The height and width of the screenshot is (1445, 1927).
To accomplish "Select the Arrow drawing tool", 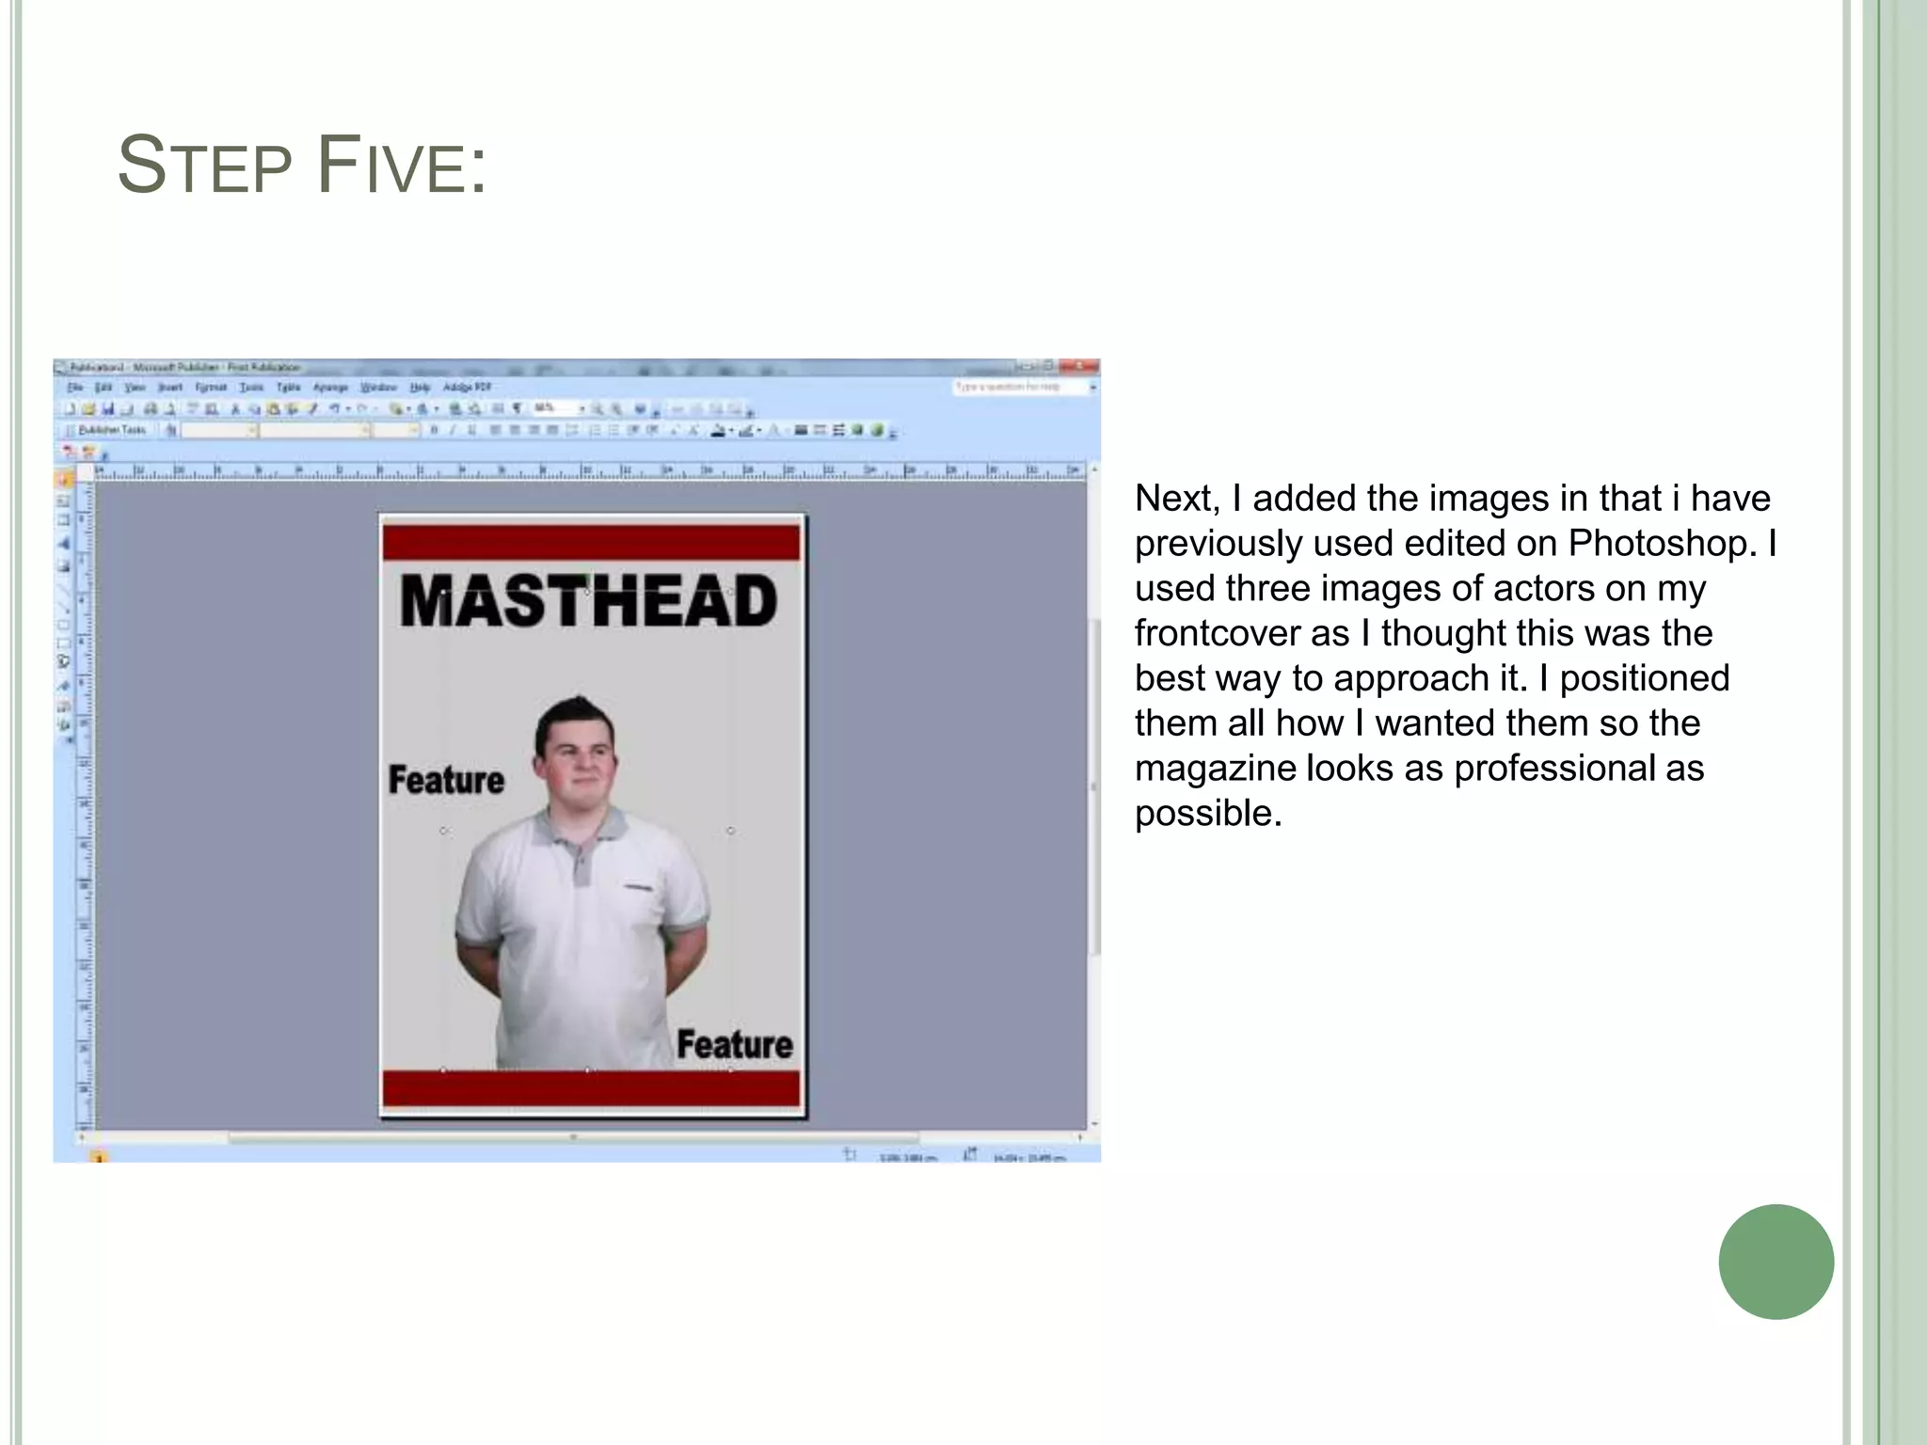I will (63, 609).
